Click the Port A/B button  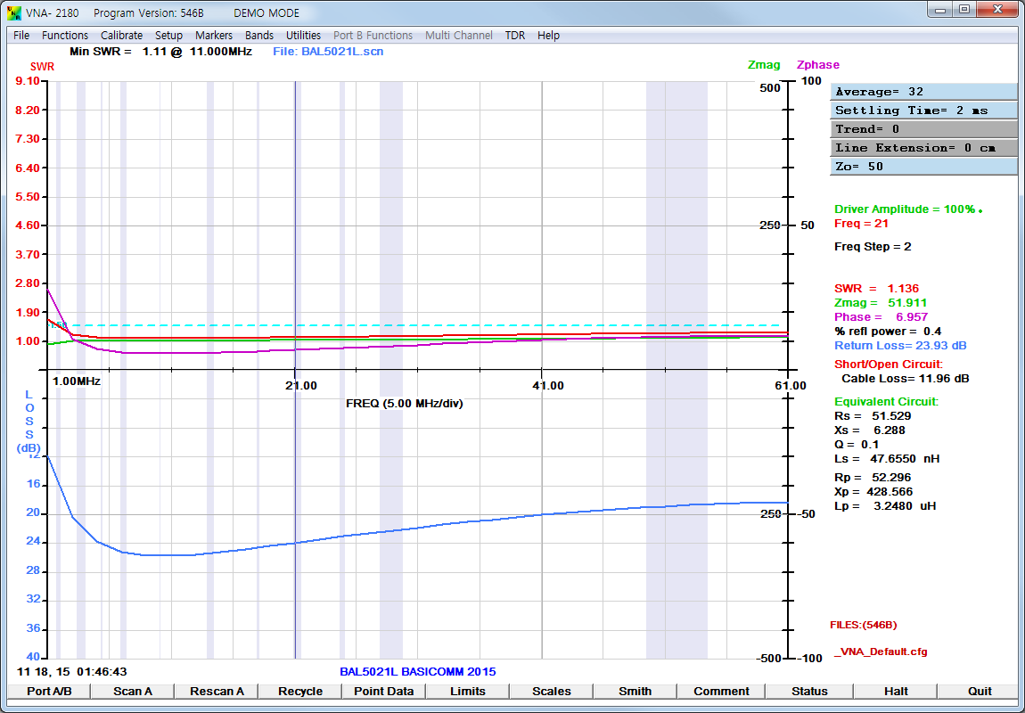49,691
